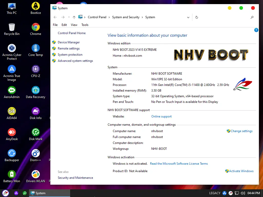
Task: Launch Bootice from the desktop
Action: (35, 8)
